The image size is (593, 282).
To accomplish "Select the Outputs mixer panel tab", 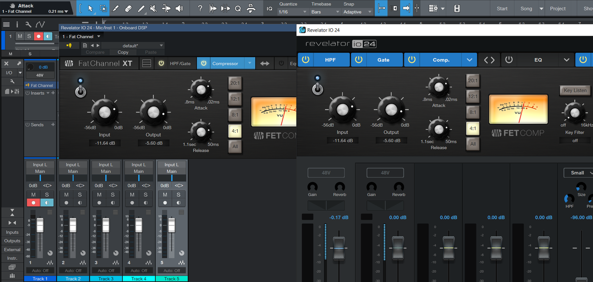I will (12, 241).
